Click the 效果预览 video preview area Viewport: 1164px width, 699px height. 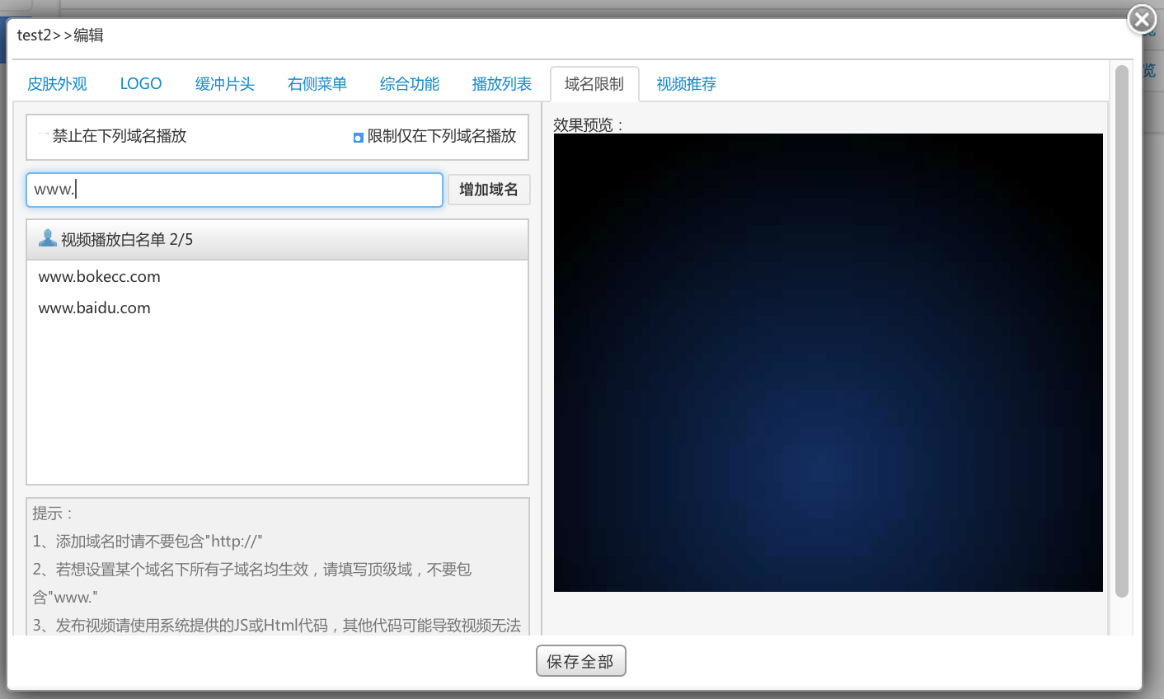[828, 363]
